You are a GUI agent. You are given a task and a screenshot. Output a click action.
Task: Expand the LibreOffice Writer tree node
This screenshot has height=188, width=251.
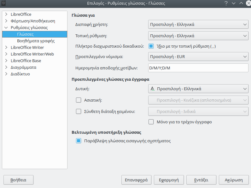(x=6, y=47)
